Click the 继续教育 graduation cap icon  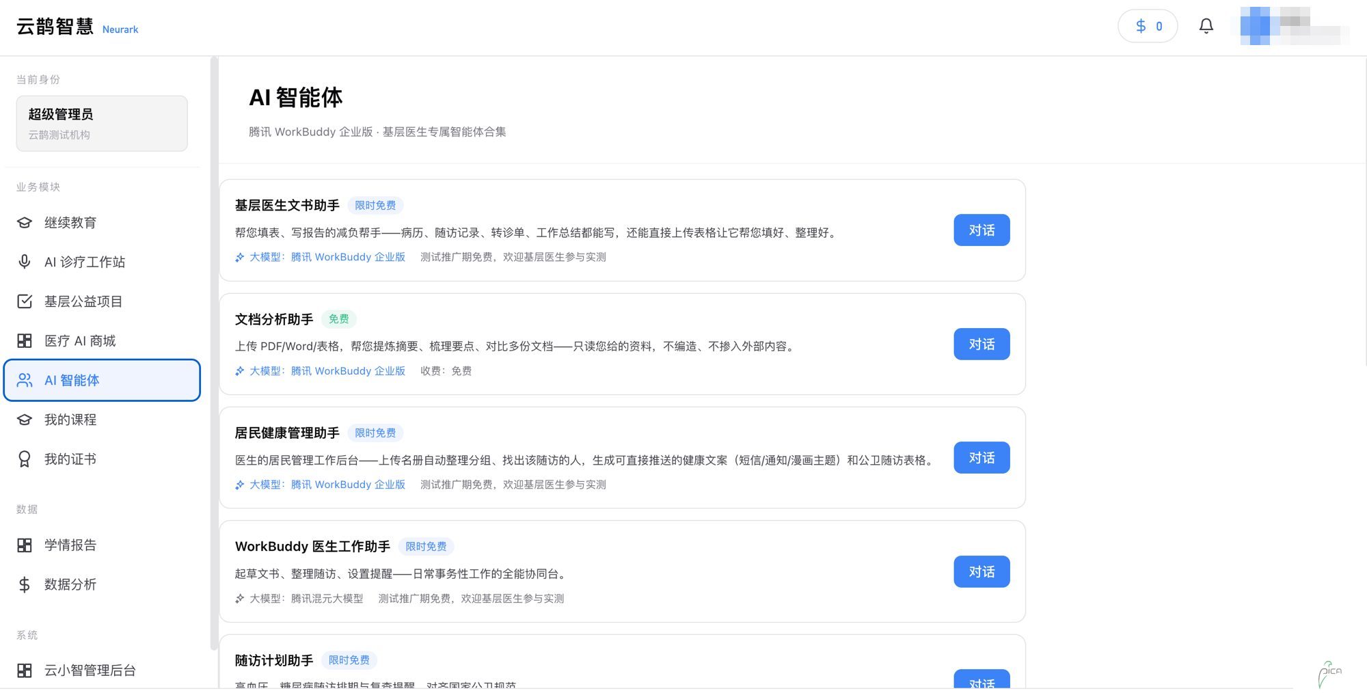25,223
